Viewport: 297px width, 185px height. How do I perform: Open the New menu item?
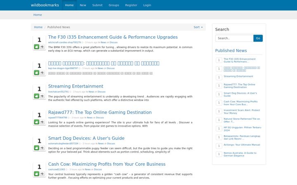click(83, 5)
